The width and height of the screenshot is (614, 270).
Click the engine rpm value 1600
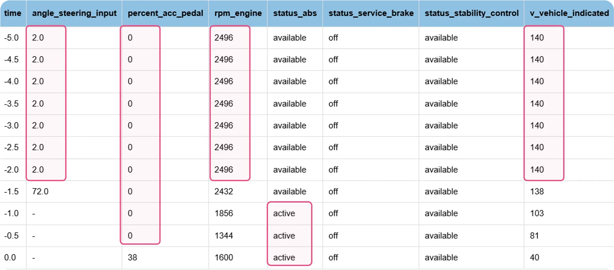coord(224,257)
